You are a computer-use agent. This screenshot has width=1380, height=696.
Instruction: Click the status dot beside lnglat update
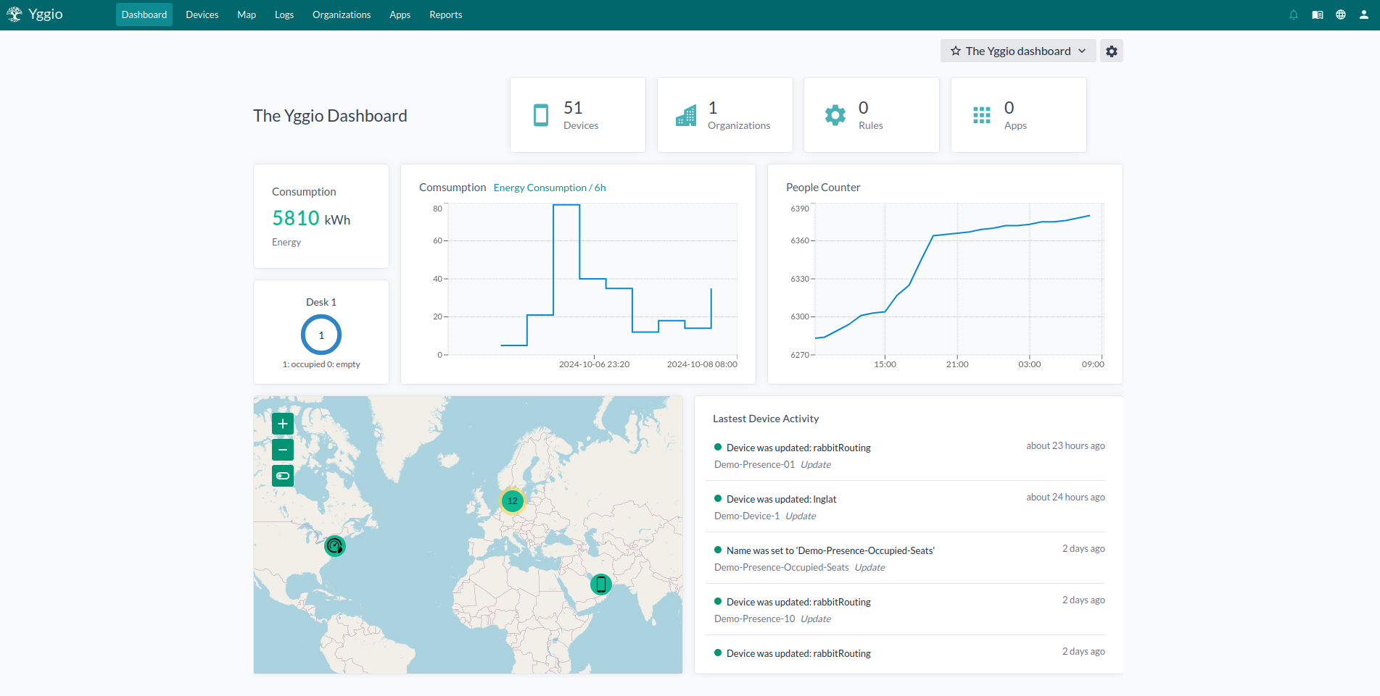pos(718,498)
